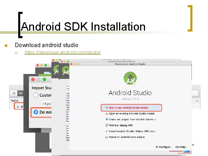Click the Import project arrow icon
The height and width of the screenshot is (156, 208).
click(x=107, y=131)
